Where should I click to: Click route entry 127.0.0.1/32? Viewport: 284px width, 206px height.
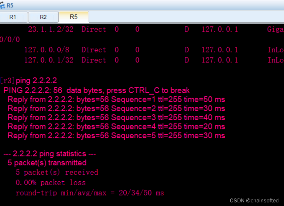click(49, 60)
